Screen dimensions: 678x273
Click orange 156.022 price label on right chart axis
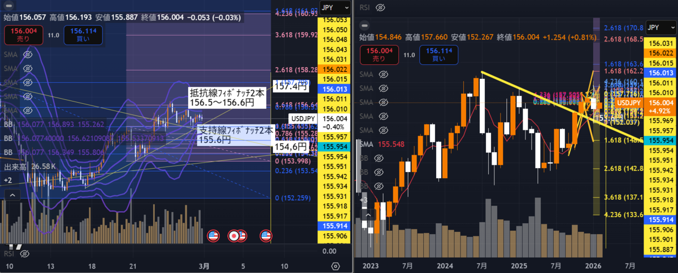pos(660,53)
